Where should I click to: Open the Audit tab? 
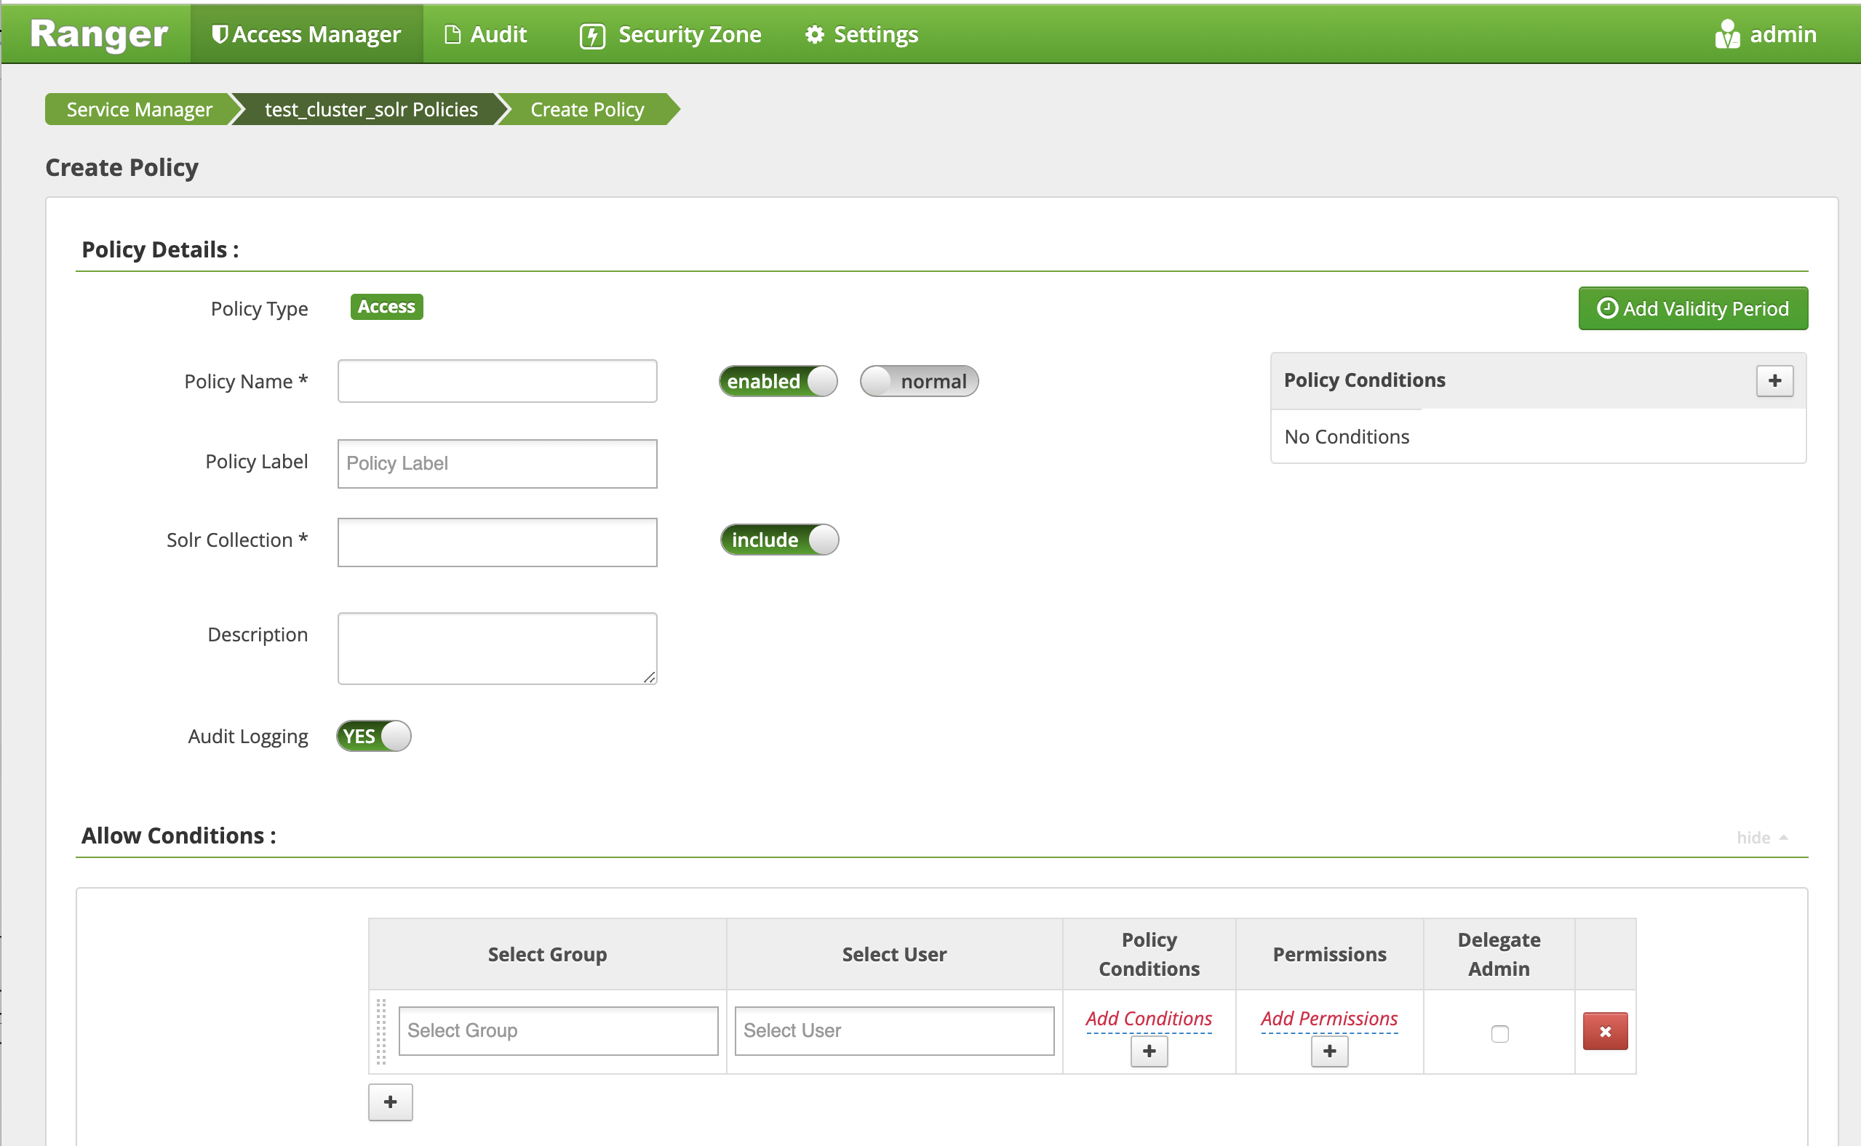pos(485,34)
